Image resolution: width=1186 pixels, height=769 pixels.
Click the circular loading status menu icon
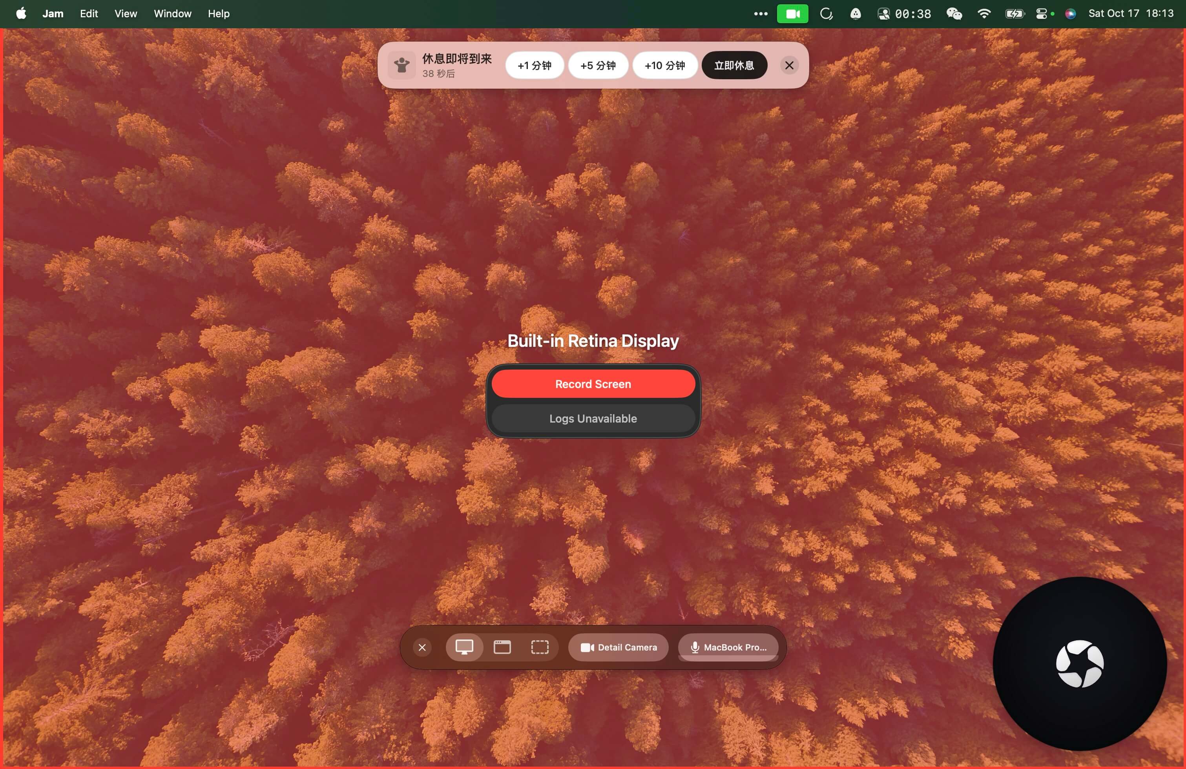(826, 14)
